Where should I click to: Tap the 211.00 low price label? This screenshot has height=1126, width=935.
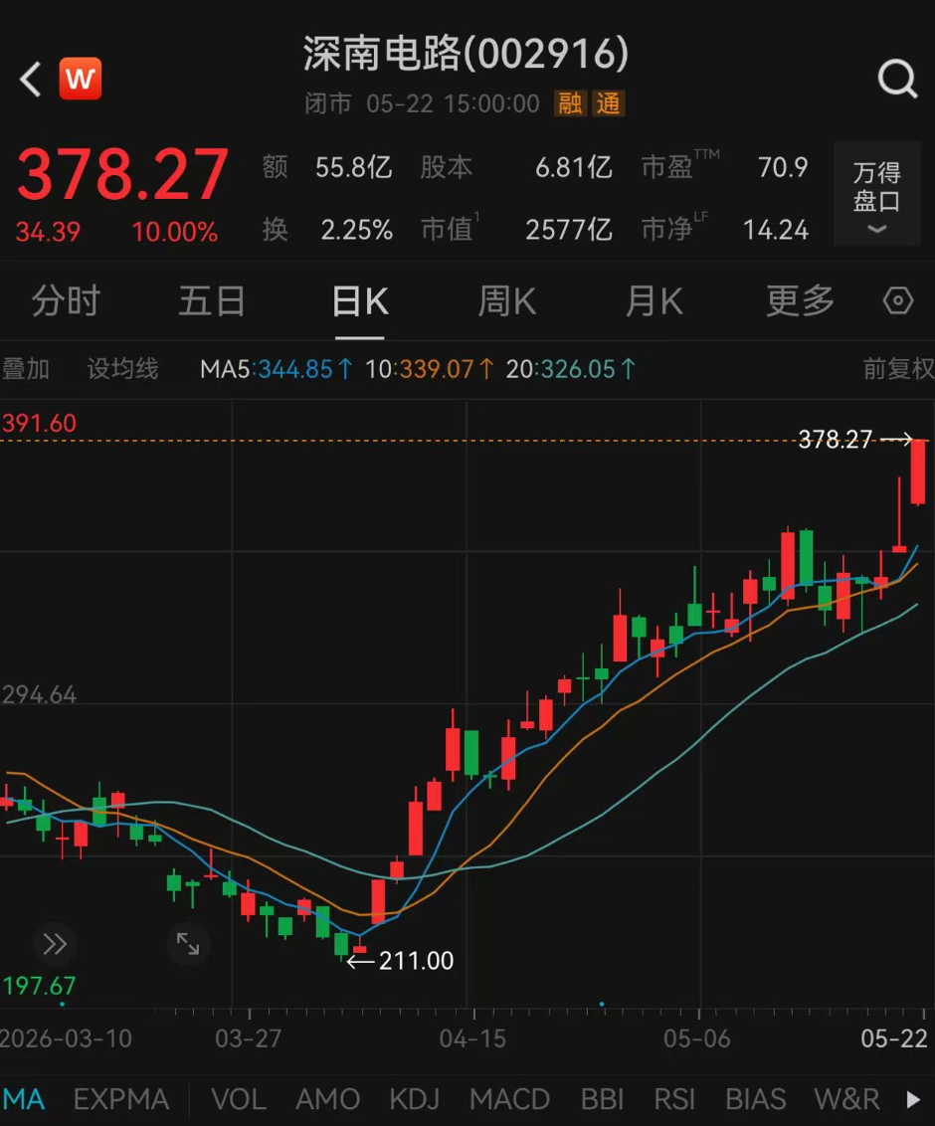click(x=417, y=961)
